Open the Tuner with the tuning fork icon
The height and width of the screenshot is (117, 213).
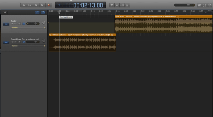pyautogui.click(x=117, y=5)
